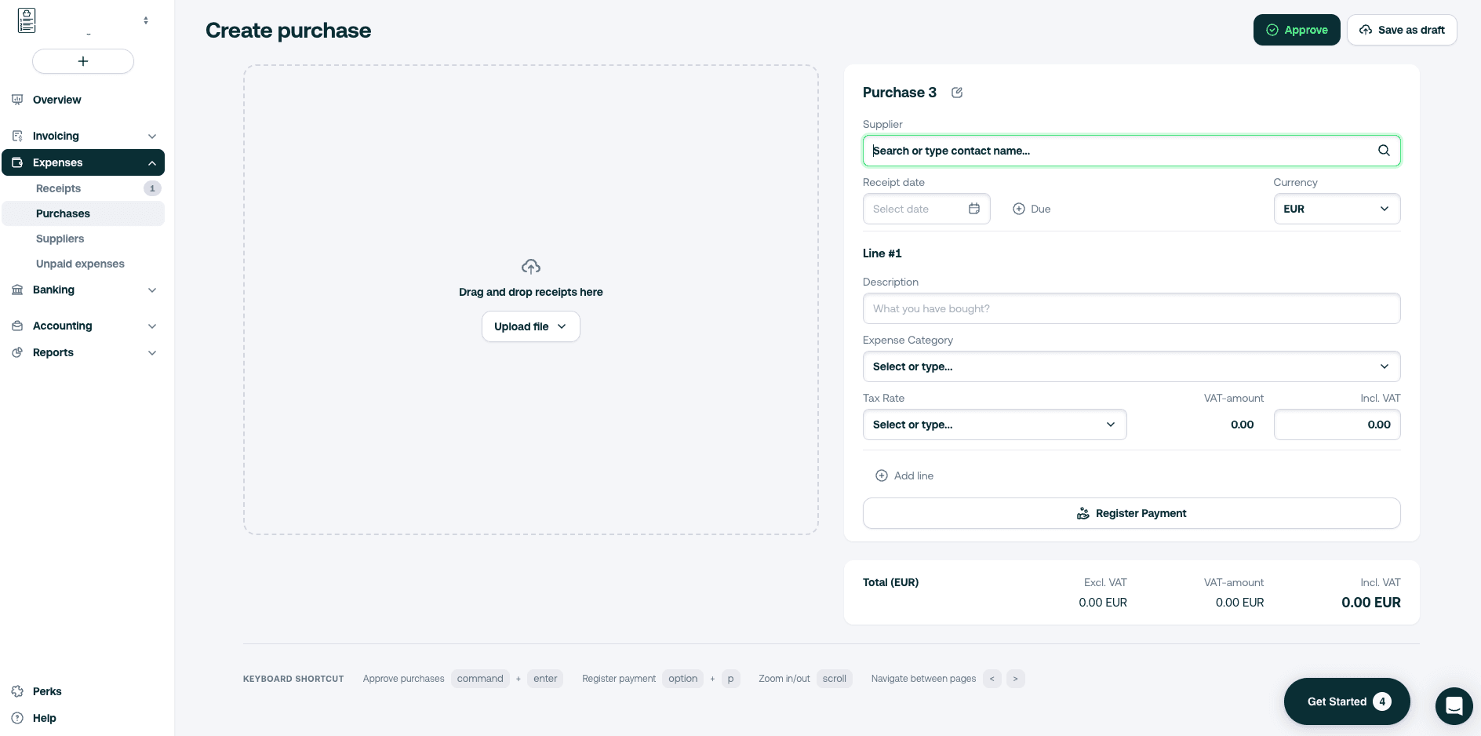Click the edit icon beside Purchase 3
This screenshot has height=736, width=1481.
pyautogui.click(x=957, y=93)
